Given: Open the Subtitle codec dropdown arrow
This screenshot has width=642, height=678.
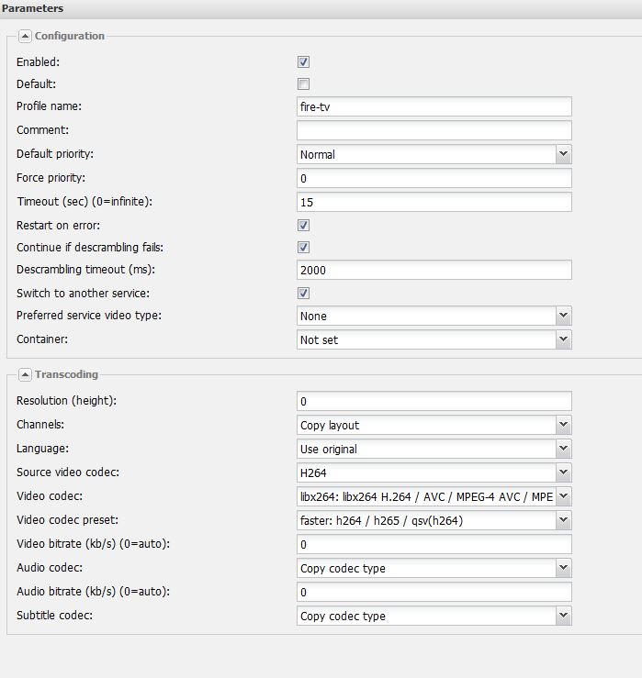Looking at the screenshot, I should pos(563,616).
